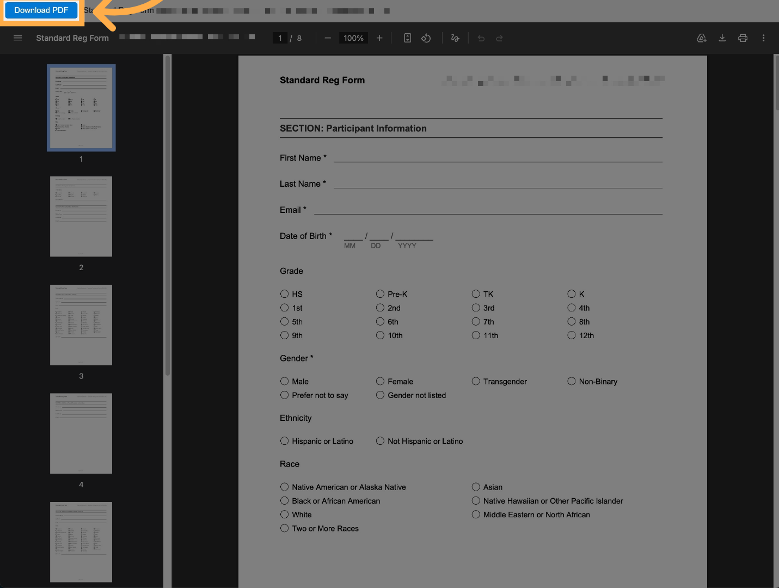The height and width of the screenshot is (588, 779).
Task: Choose Non-Binary for Gender
Action: point(572,381)
